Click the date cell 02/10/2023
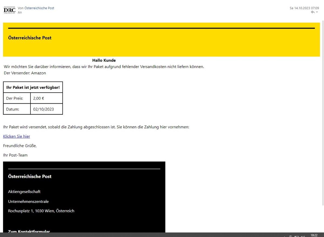The width and height of the screenshot is (324, 237). 43,109
